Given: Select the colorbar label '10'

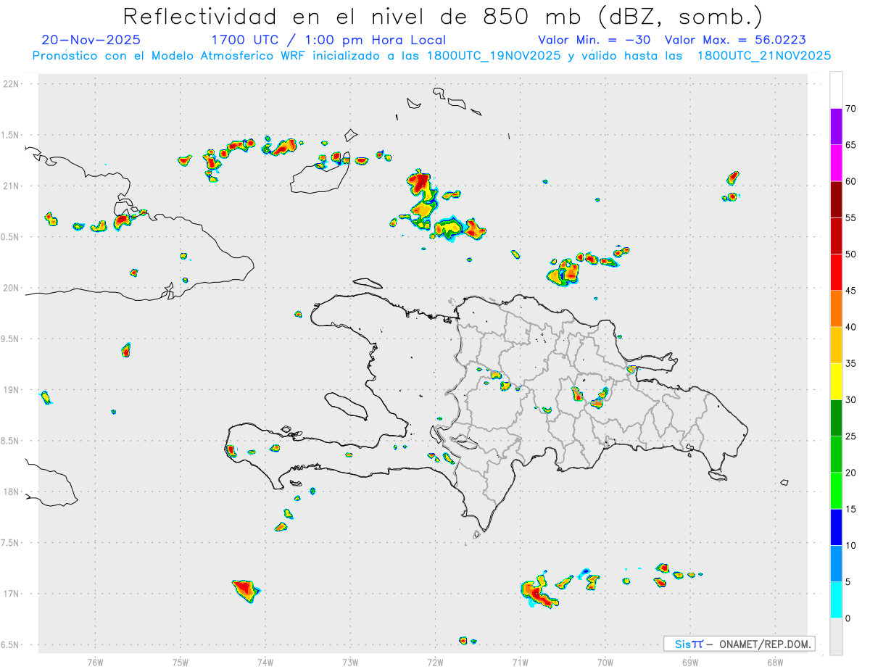Looking at the screenshot, I should pos(851,545).
